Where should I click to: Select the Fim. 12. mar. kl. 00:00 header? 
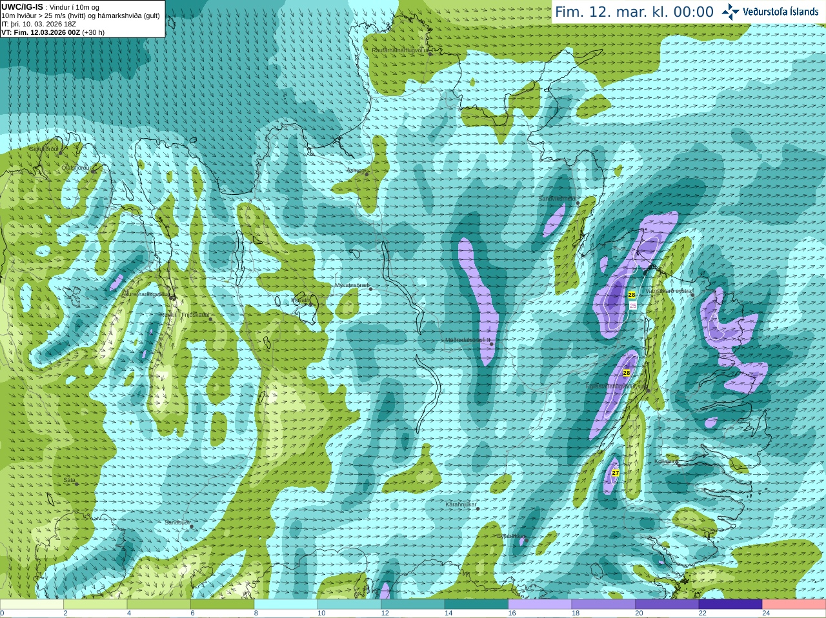[634, 12]
